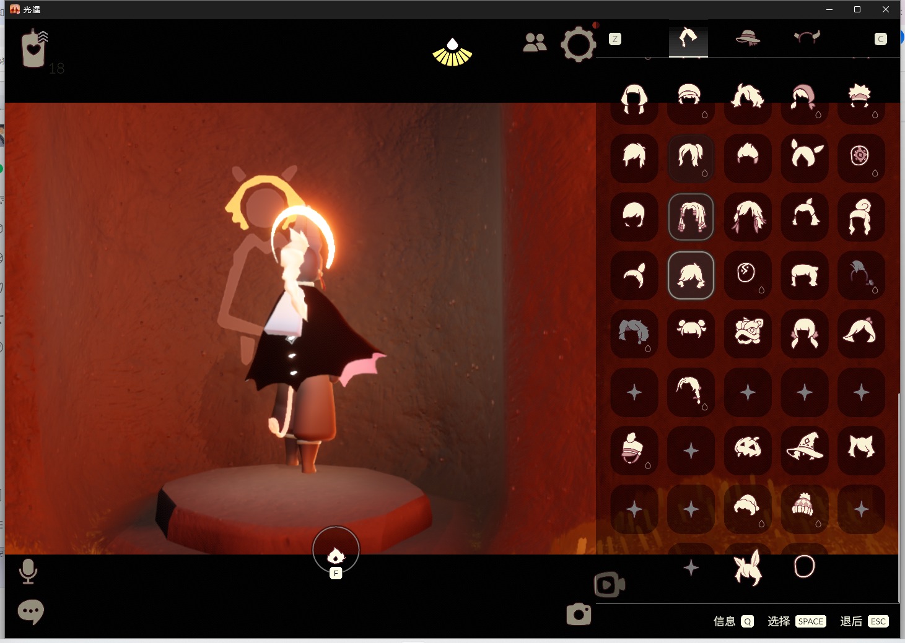Select the short bowl cut hairstyle
Viewport: 905px width, 643px height.
(634, 217)
